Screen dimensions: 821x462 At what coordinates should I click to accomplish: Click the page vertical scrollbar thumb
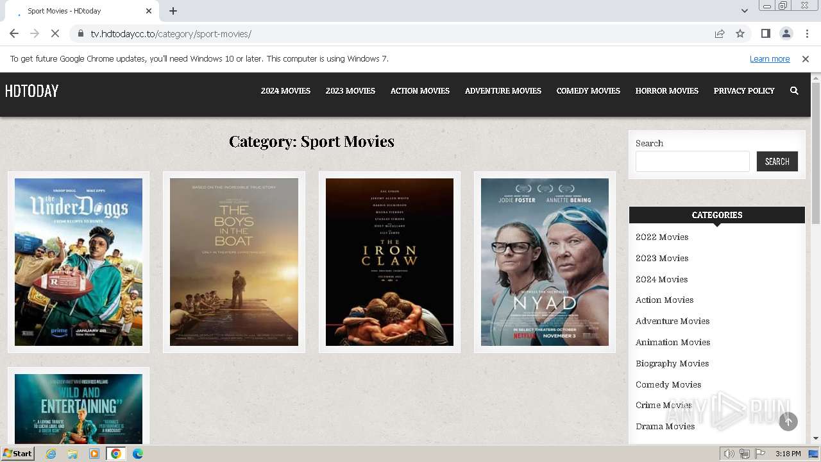click(816, 153)
